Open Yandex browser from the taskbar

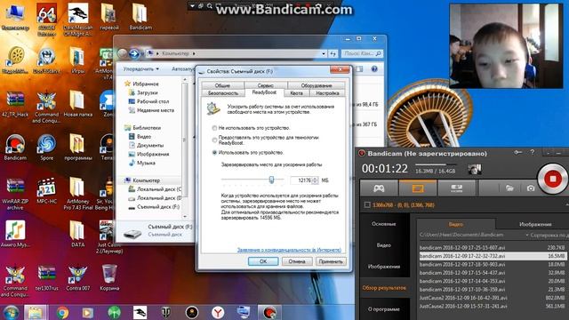click(x=218, y=312)
